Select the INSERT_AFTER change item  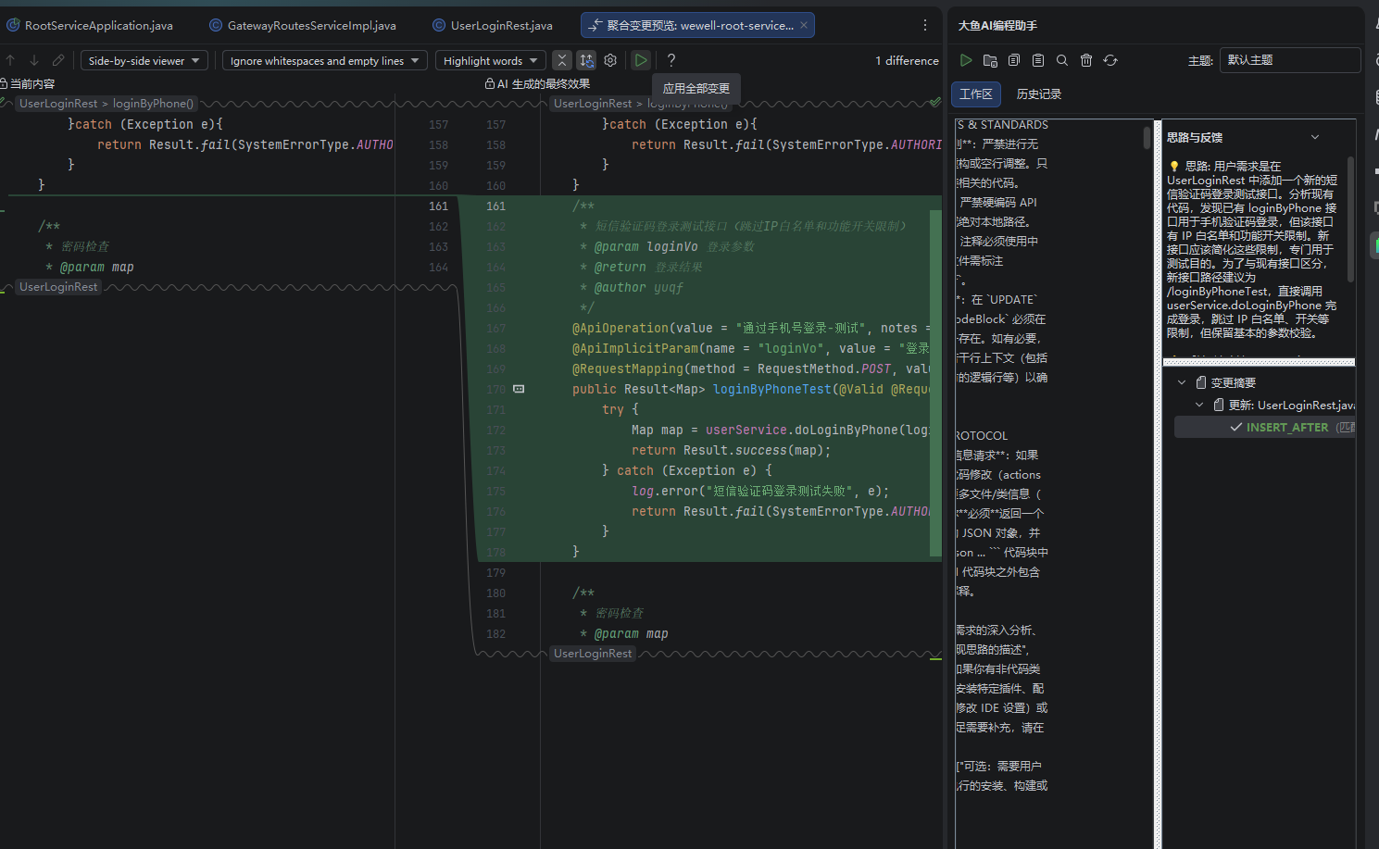coord(1265,427)
